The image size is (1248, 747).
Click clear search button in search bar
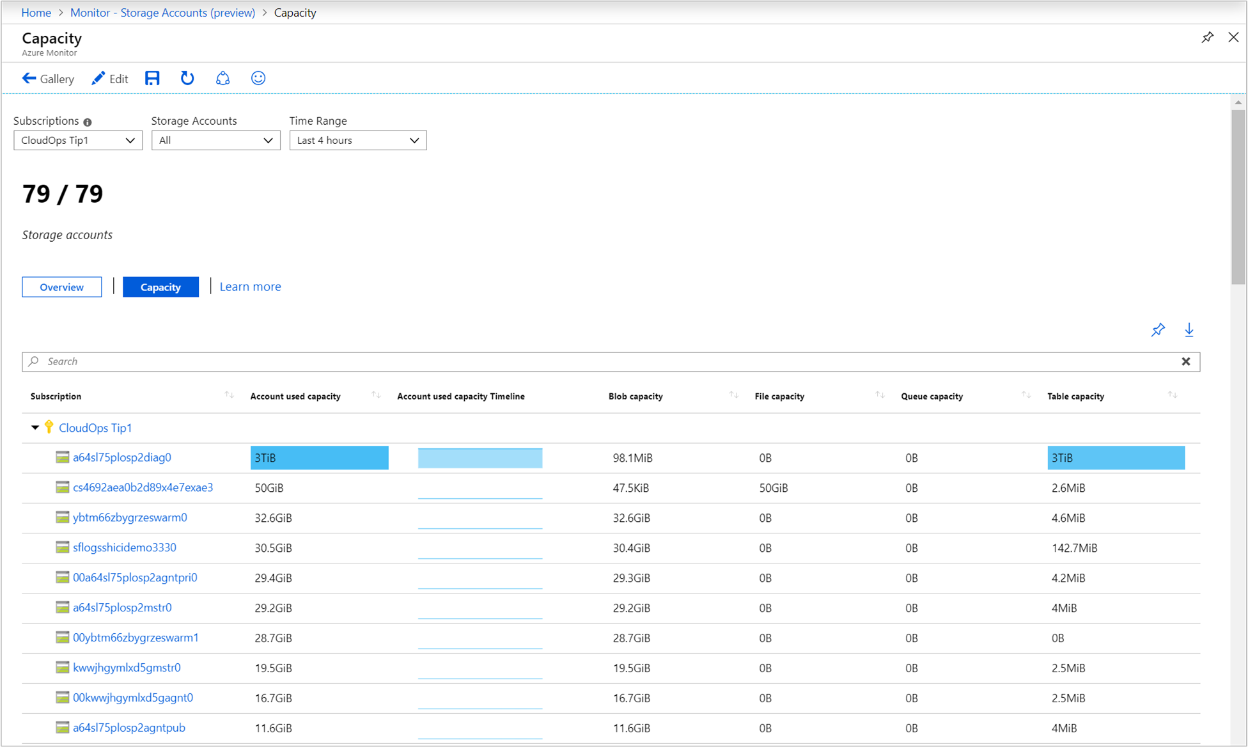click(x=1187, y=361)
